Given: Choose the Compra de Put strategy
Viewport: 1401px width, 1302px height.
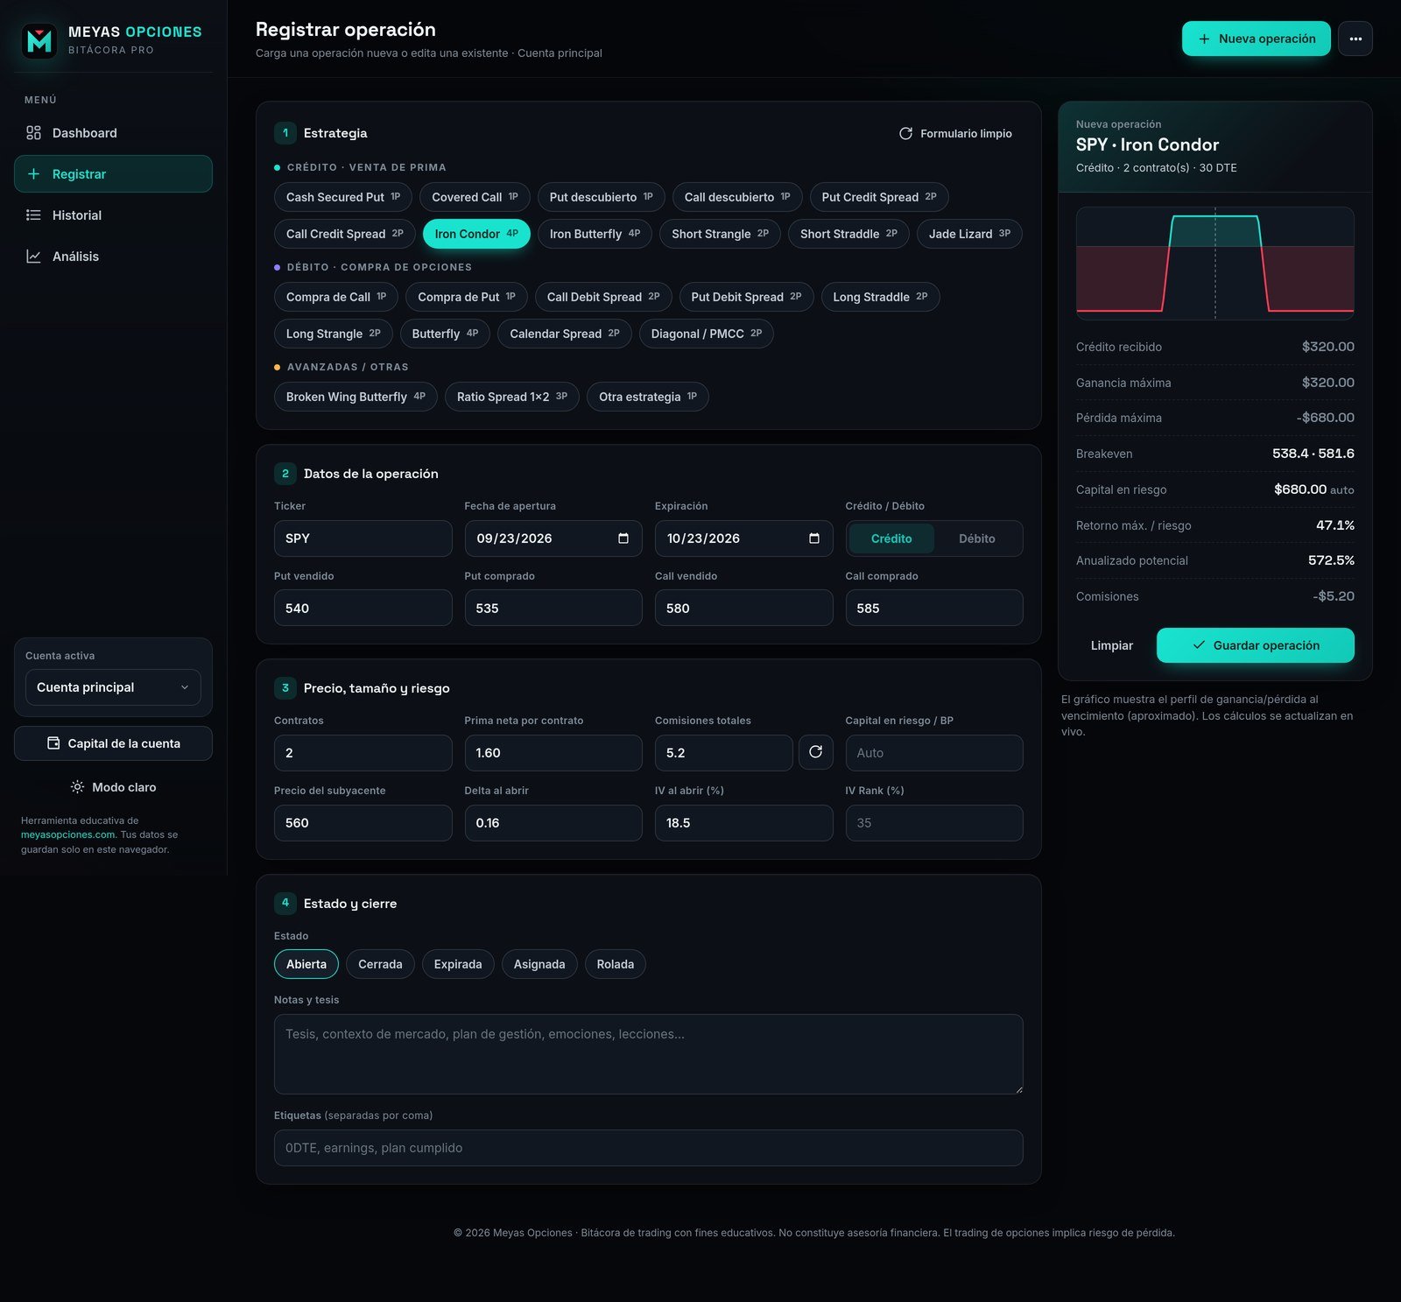Looking at the screenshot, I should click(x=467, y=297).
